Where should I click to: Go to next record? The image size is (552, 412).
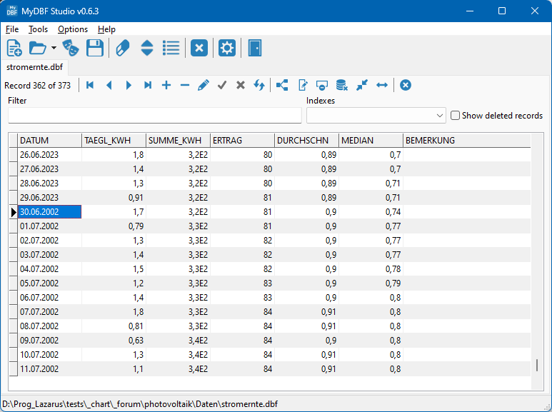point(129,85)
